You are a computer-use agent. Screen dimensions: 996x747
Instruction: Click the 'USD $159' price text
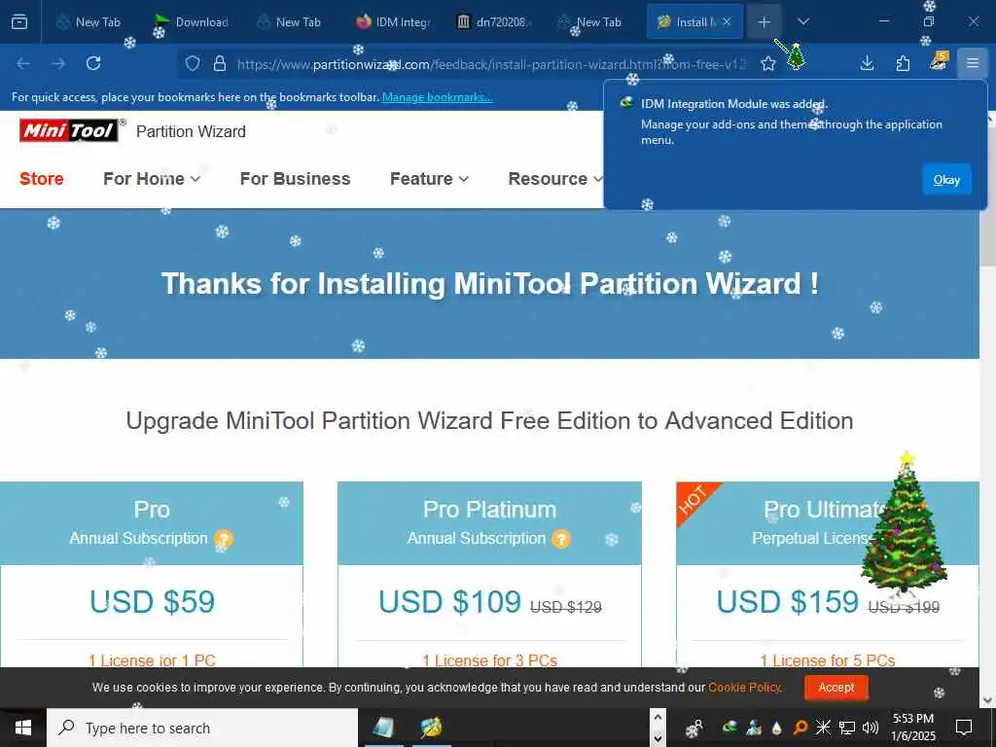coord(788,601)
